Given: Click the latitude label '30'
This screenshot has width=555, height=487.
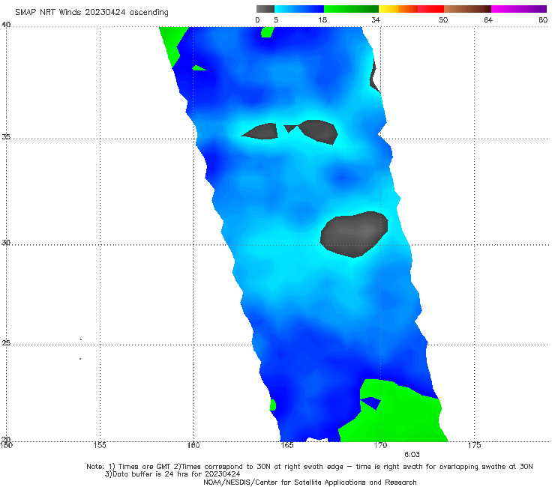Looking at the screenshot, I should pyautogui.click(x=6, y=243).
